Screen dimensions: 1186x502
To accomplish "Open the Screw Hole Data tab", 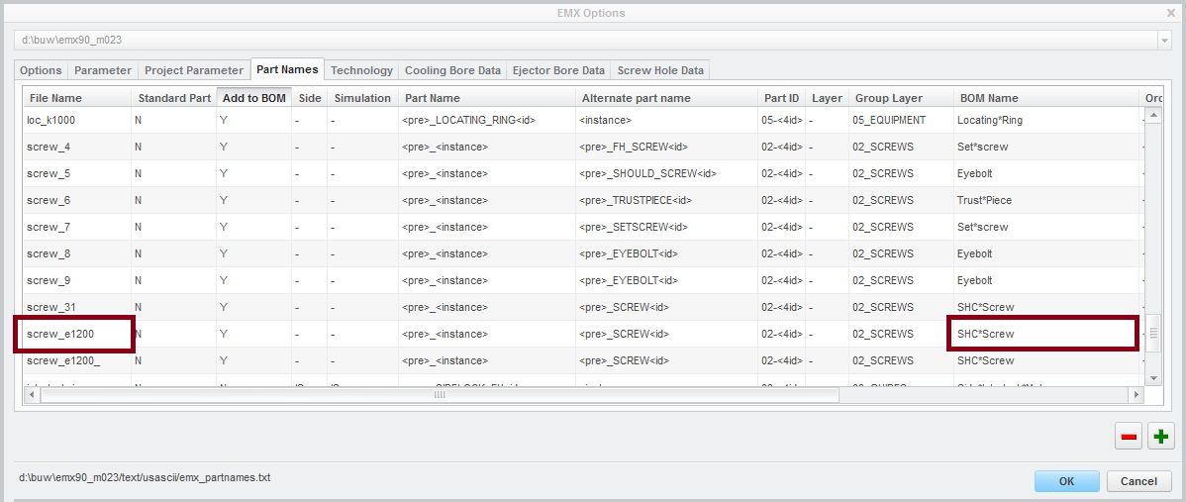I will [x=660, y=70].
